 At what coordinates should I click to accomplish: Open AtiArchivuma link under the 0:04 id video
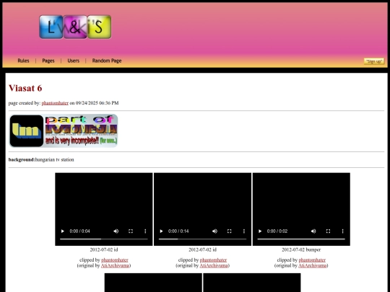(115, 265)
